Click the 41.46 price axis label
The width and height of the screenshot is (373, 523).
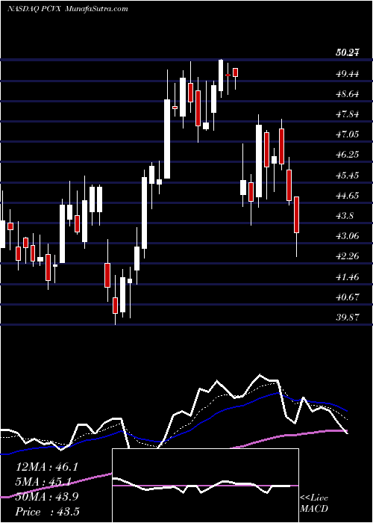coord(347,277)
